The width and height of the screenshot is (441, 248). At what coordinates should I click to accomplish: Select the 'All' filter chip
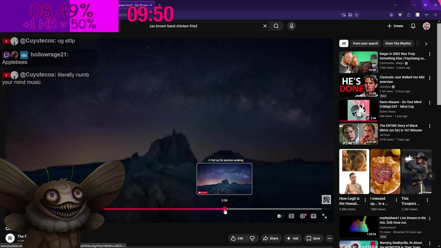pyautogui.click(x=344, y=43)
